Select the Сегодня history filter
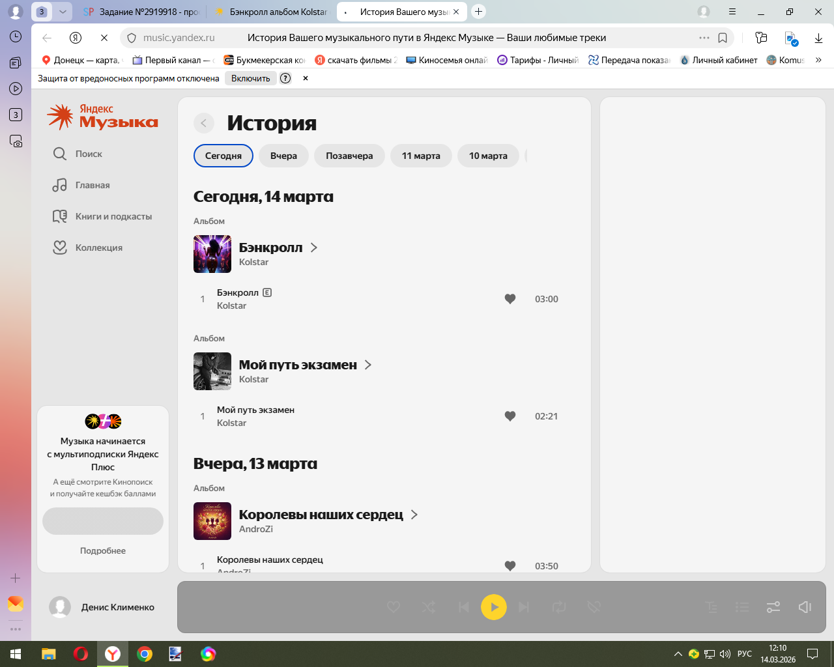 click(x=223, y=156)
